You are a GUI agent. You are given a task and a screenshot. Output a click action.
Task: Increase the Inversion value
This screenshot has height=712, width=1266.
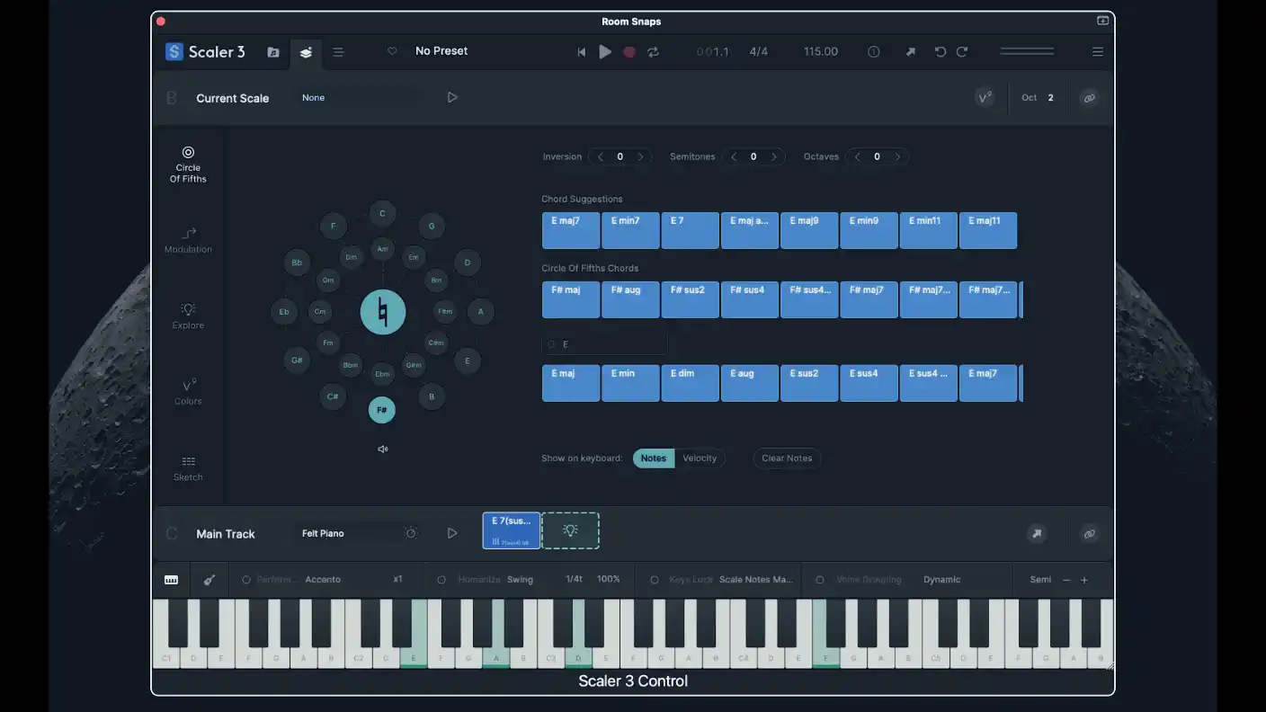[x=640, y=156]
